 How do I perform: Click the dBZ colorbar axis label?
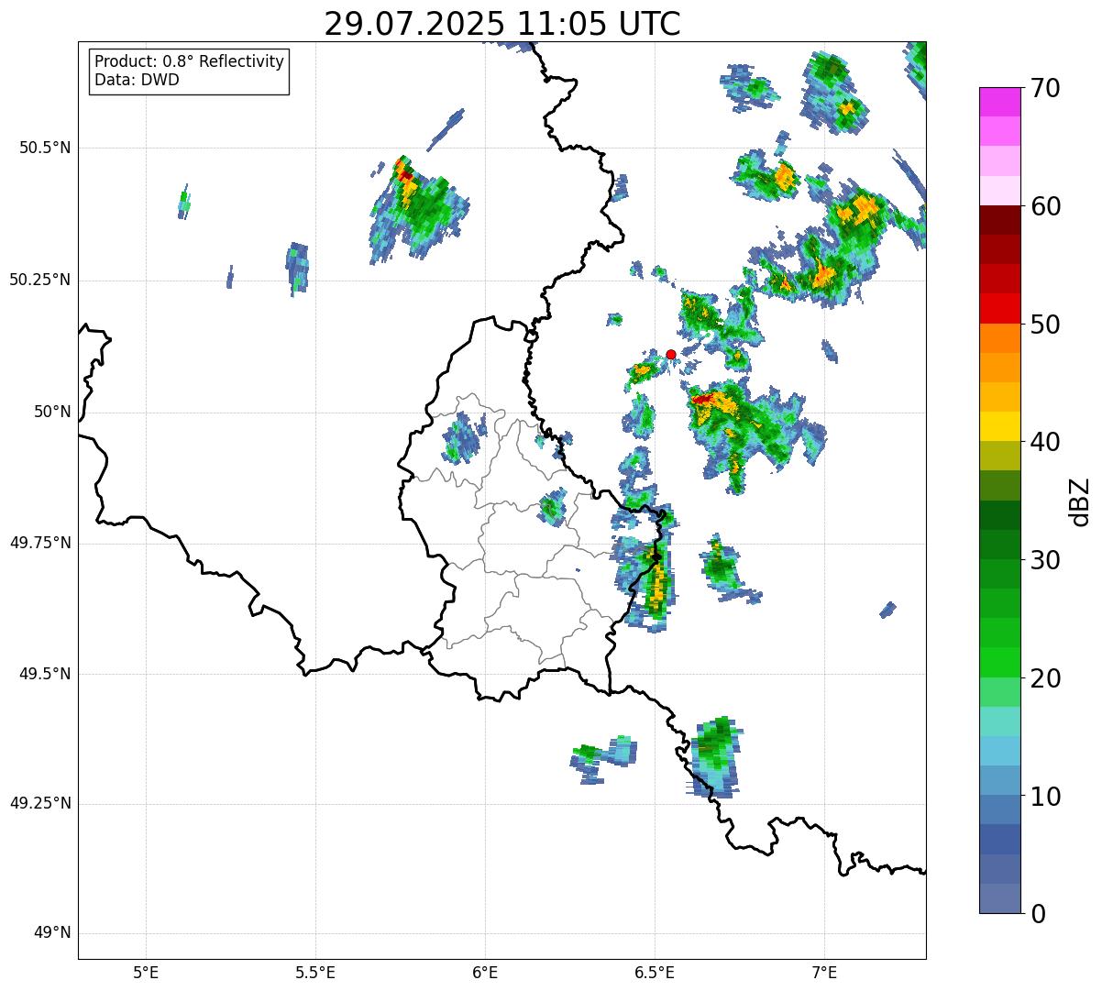pos(1080,501)
